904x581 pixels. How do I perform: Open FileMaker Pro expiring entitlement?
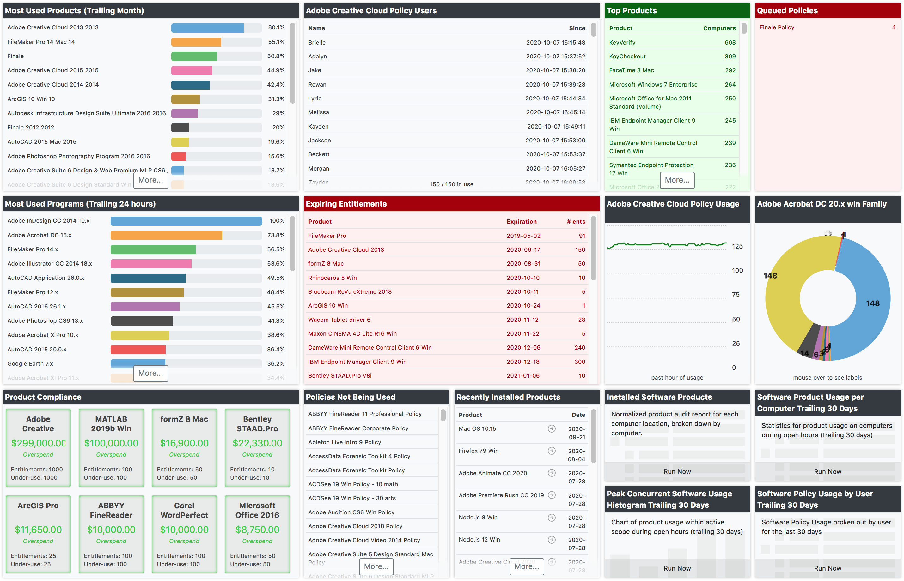click(x=446, y=236)
